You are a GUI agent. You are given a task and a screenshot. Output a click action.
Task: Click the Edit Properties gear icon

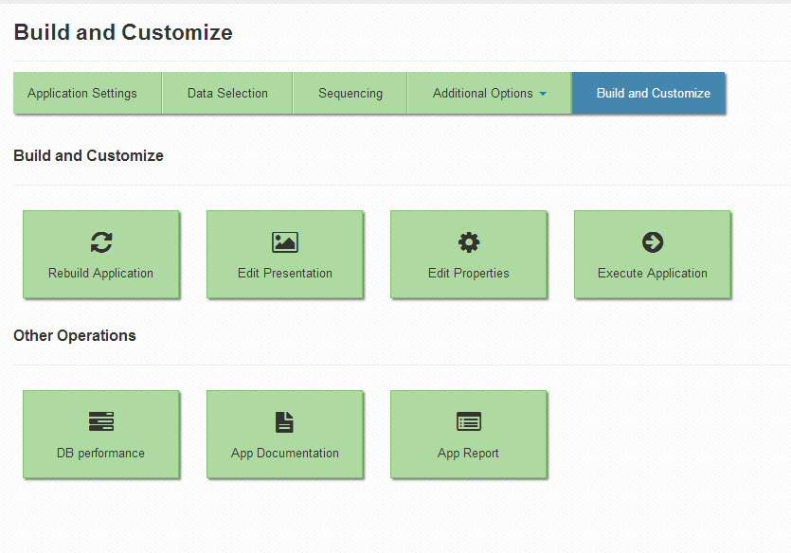pos(469,242)
